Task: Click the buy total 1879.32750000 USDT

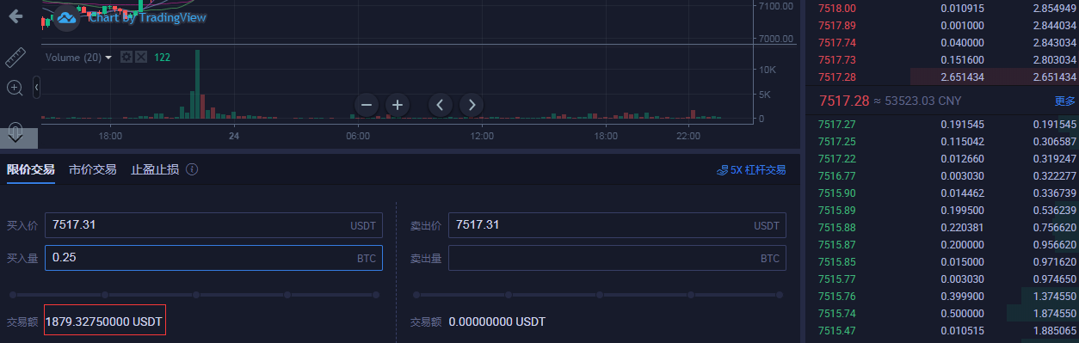Action: tap(104, 322)
